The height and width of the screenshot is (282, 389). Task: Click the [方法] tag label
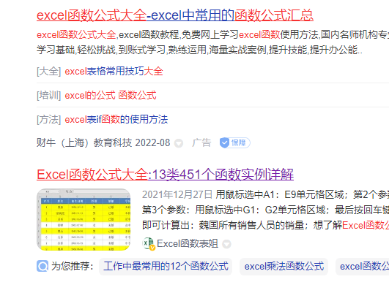click(48, 120)
